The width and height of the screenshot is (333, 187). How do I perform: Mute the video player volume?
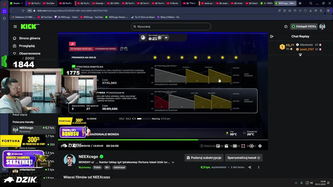point(74,146)
